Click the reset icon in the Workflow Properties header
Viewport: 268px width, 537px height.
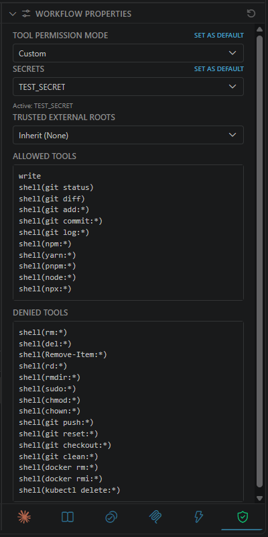pyautogui.click(x=251, y=13)
